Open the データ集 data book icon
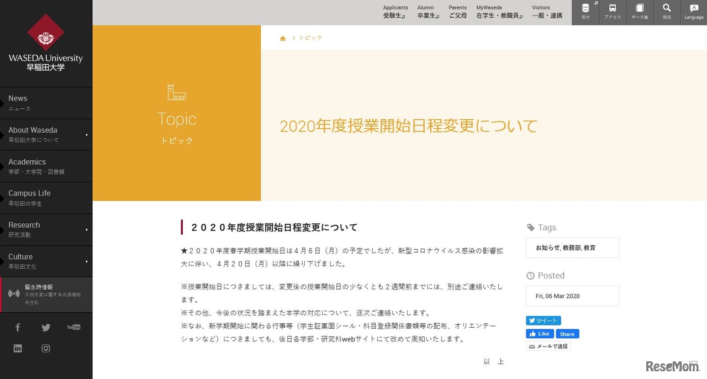The width and height of the screenshot is (707, 379). pos(640,12)
